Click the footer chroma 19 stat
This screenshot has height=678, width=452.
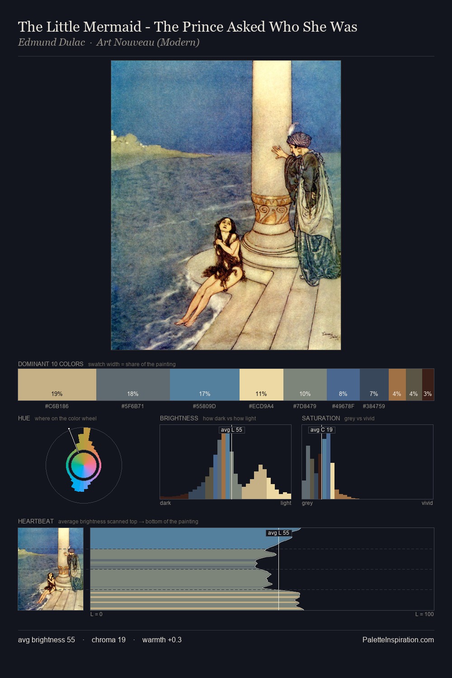(108, 640)
